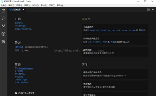This screenshot has width=156, height=96.
Task: Maximize the Visual Studio Code window
Action: pos(145,1)
